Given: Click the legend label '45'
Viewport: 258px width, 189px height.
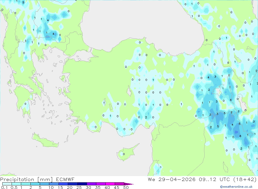Looking at the screenshot, I should point(117,187).
